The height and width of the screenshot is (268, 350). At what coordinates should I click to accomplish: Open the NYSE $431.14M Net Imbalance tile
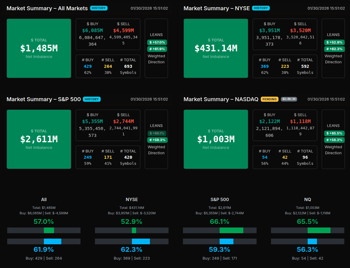216,48
